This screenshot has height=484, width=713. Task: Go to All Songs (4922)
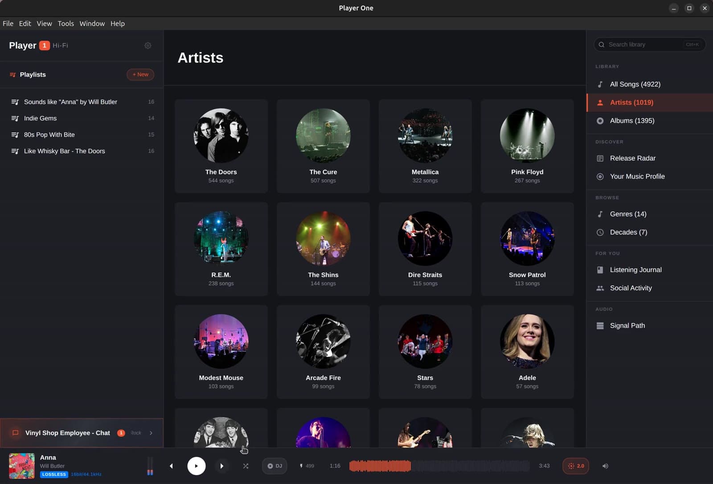click(x=650, y=84)
